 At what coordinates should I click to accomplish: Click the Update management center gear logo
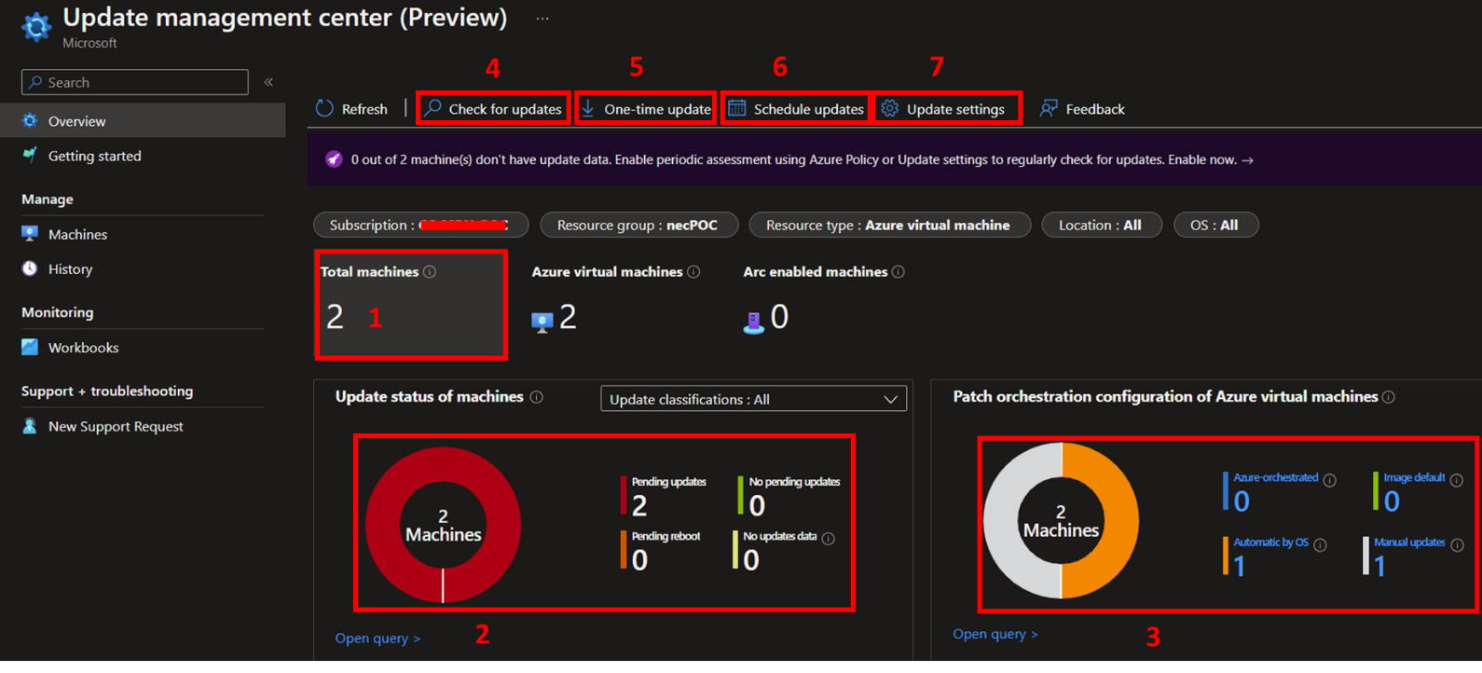[x=36, y=27]
